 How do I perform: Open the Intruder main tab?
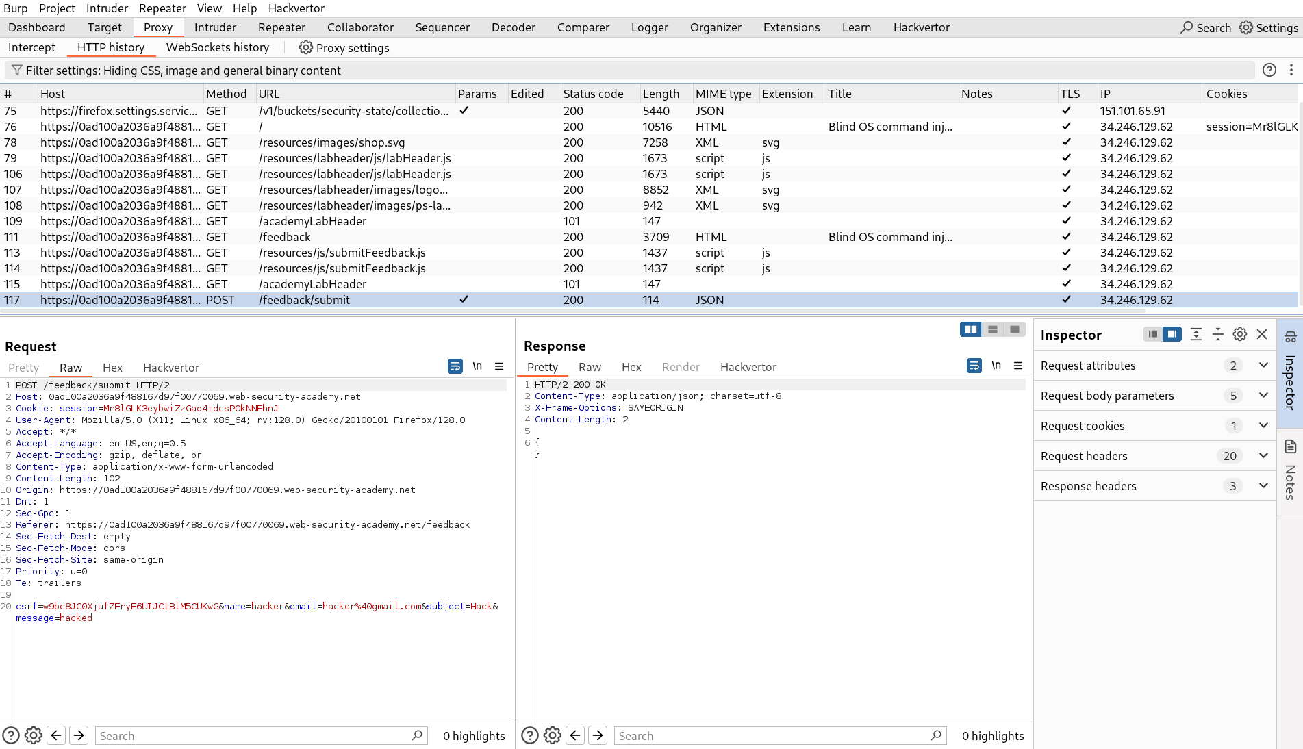pyautogui.click(x=215, y=27)
